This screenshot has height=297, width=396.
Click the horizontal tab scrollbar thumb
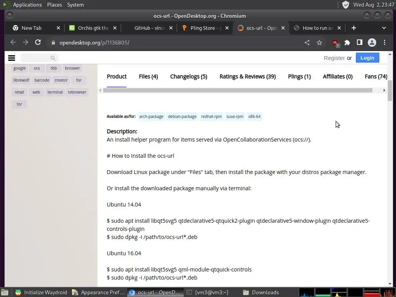pyautogui.click(x=238, y=90)
